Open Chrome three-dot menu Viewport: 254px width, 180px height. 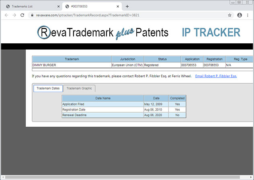(x=249, y=15)
